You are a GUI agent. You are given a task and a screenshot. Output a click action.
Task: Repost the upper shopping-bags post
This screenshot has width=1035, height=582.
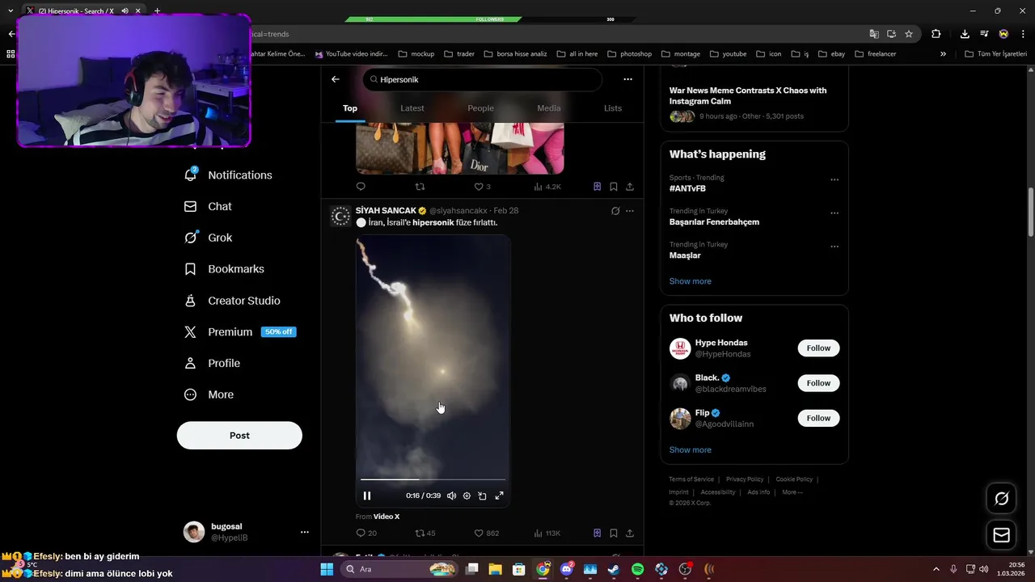[x=420, y=187]
